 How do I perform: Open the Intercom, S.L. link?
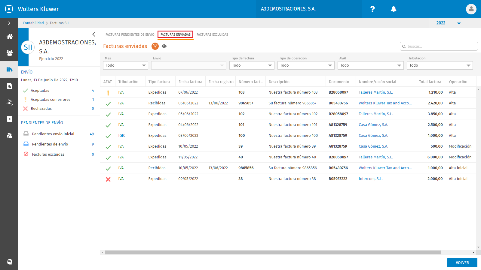coord(371,179)
